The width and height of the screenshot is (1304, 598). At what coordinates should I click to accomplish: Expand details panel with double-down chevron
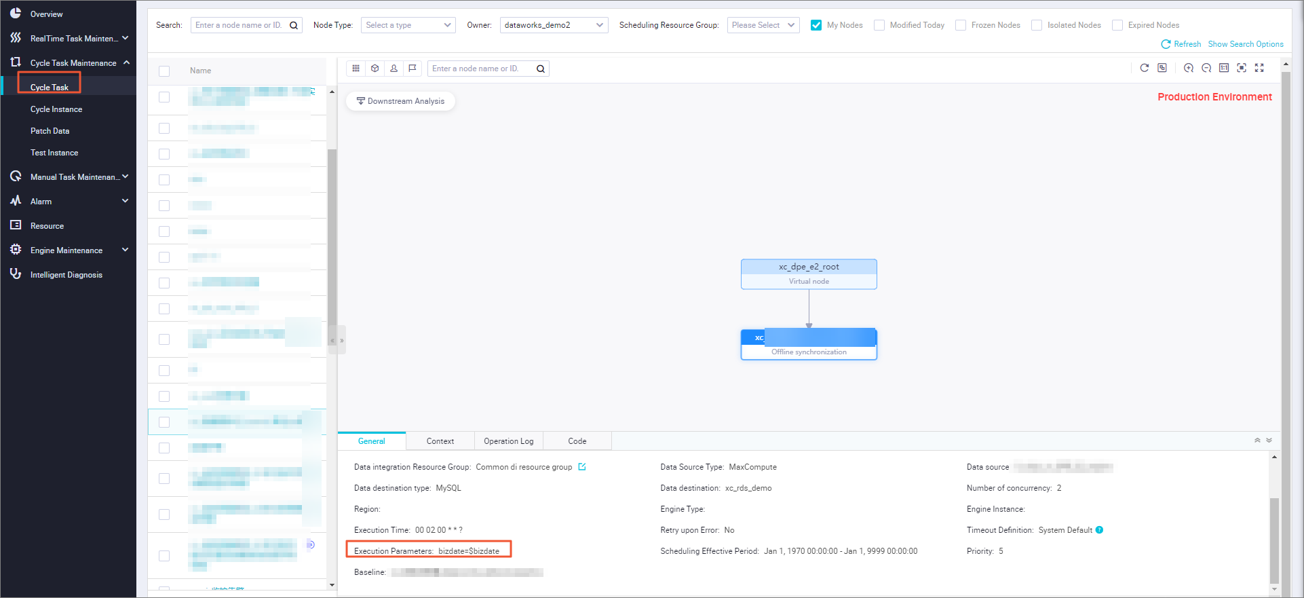point(1269,441)
